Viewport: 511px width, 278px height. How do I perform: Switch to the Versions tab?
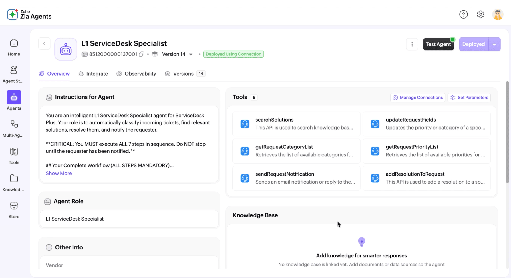[x=185, y=74]
